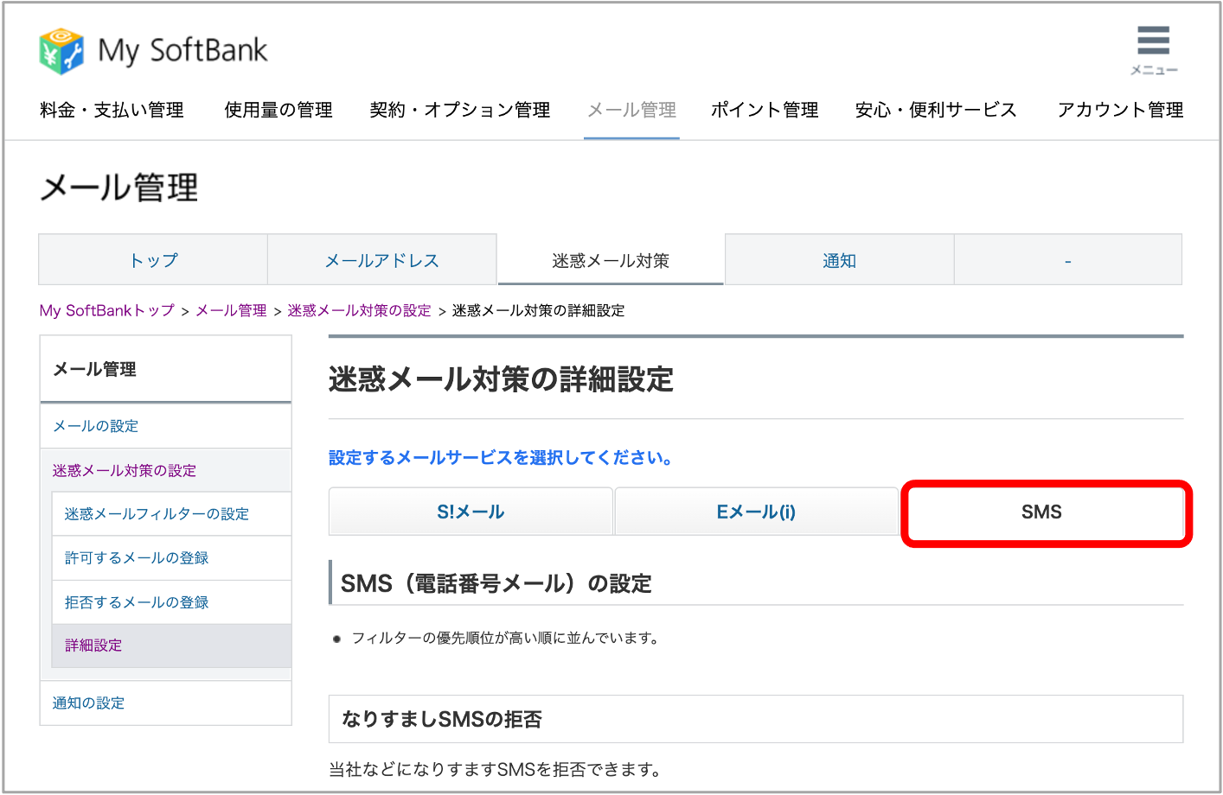Viewport: 1223px width, 795px height.
Task: Open 拒否するメールの登録 sidebar link
Action: 171,602
